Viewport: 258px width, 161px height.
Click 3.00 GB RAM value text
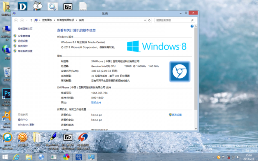point(104,71)
